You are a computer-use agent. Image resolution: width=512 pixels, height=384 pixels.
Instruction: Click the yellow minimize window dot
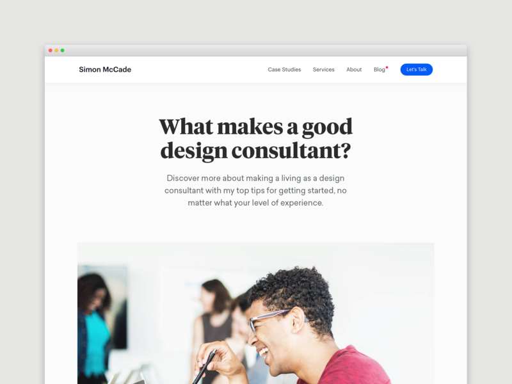point(56,51)
